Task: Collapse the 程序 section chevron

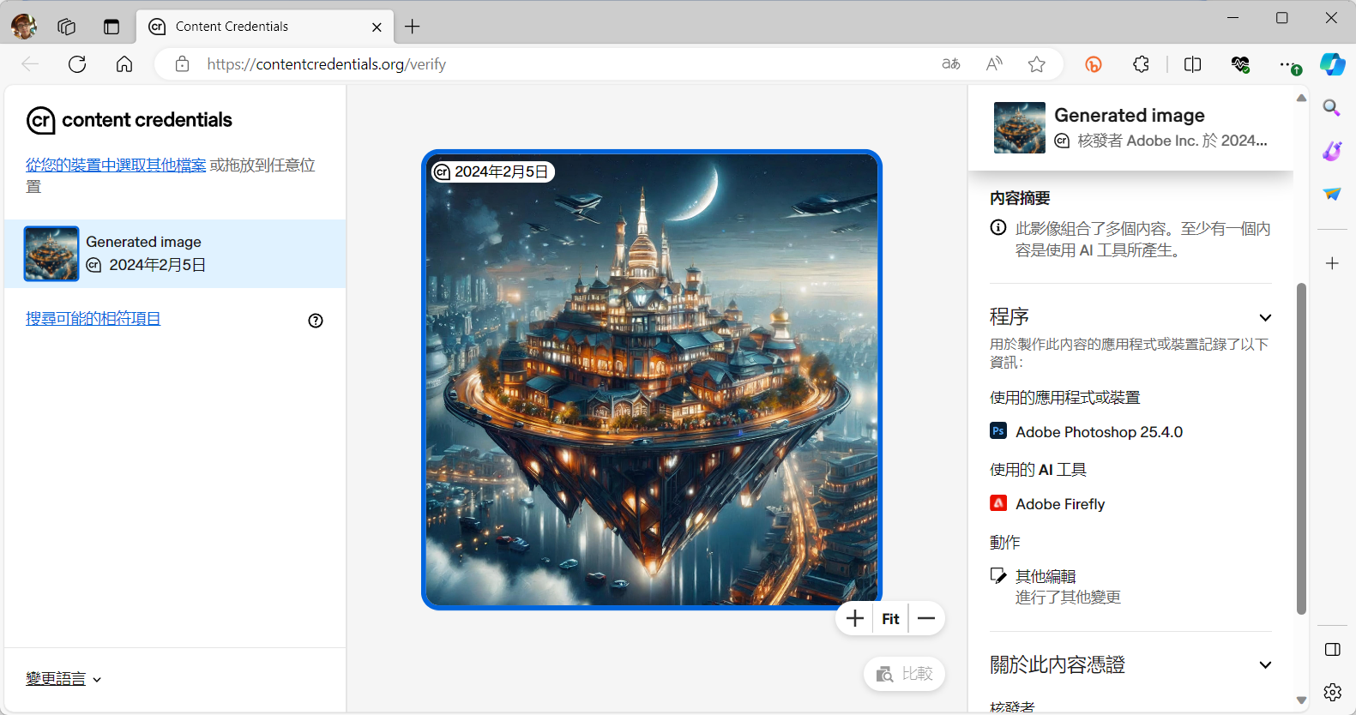Action: coord(1265,318)
